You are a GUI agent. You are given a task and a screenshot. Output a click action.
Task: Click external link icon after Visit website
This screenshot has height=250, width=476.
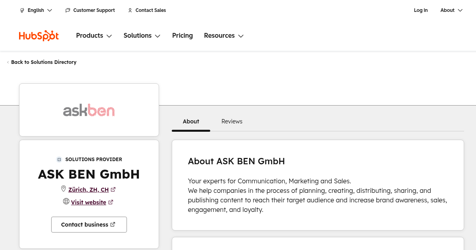[111, 202]
